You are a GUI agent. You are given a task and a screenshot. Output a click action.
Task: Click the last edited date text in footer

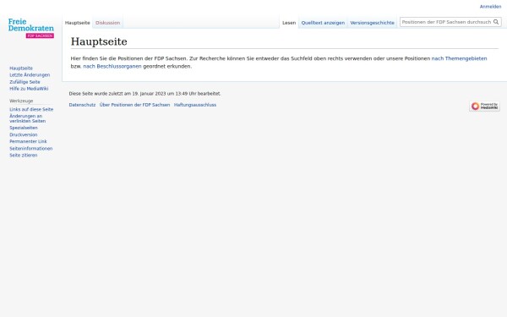click(x=144, y=94)
